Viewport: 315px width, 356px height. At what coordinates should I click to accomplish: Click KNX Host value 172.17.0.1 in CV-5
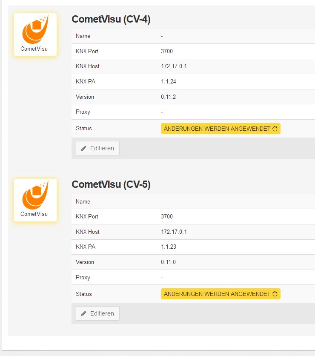tap(174, 232)
